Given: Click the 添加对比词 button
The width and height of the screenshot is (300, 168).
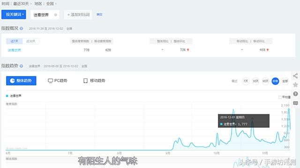Looking at the screenshot, I should pos(78,14).
